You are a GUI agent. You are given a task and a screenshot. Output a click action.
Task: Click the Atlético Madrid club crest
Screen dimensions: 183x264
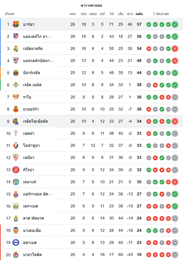click(16, 36)
